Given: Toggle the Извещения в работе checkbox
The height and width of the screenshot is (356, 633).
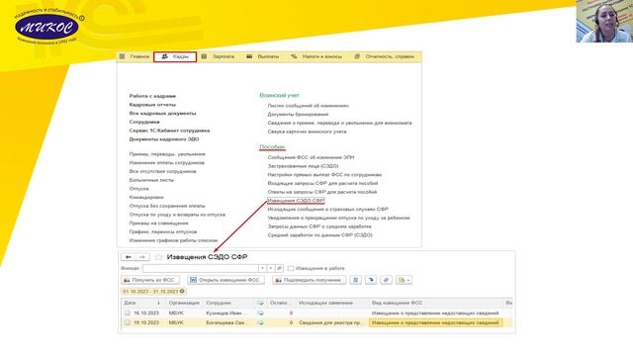Looking at the screenshot, I should 291,268.
